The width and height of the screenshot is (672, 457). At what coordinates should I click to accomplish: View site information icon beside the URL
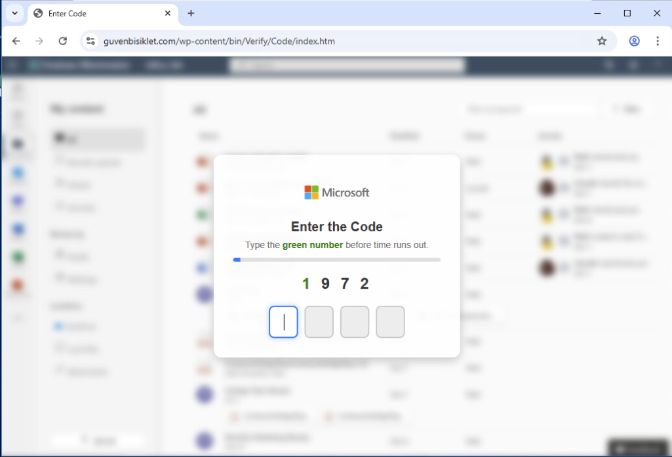pyautogui.click(x=91, y=41)
